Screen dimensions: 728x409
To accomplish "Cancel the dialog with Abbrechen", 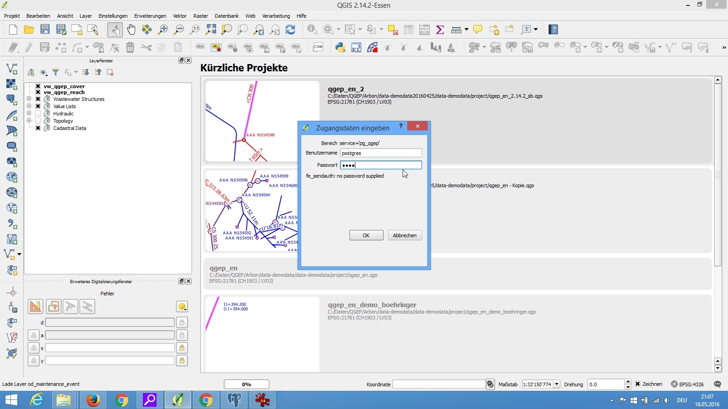I will (405, 235).
